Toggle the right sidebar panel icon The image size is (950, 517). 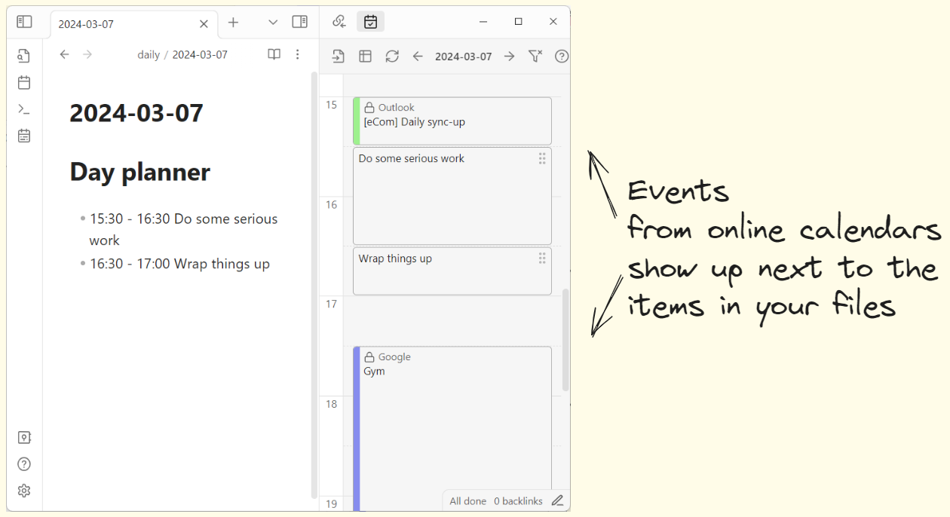pyautogui.click(x=299, y=22)
